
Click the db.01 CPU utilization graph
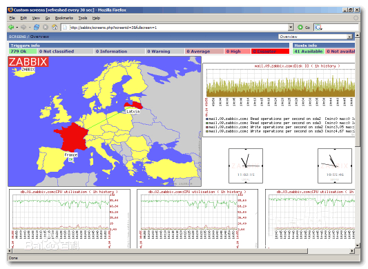pyautogui.click(x=70, y=219)
